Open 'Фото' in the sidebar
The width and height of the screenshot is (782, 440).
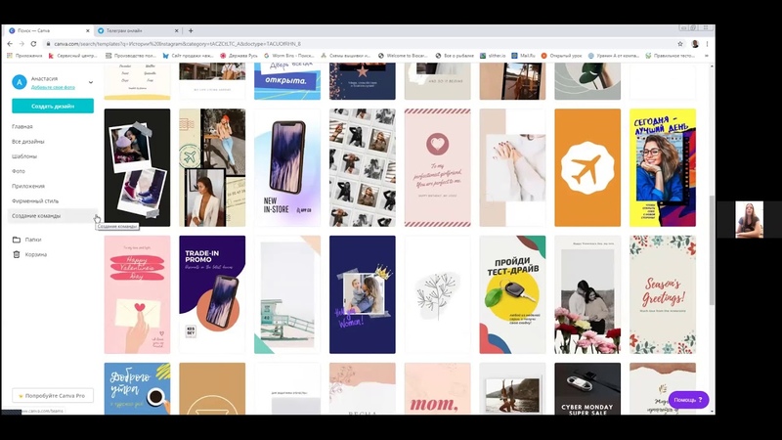tap(19, 171)
